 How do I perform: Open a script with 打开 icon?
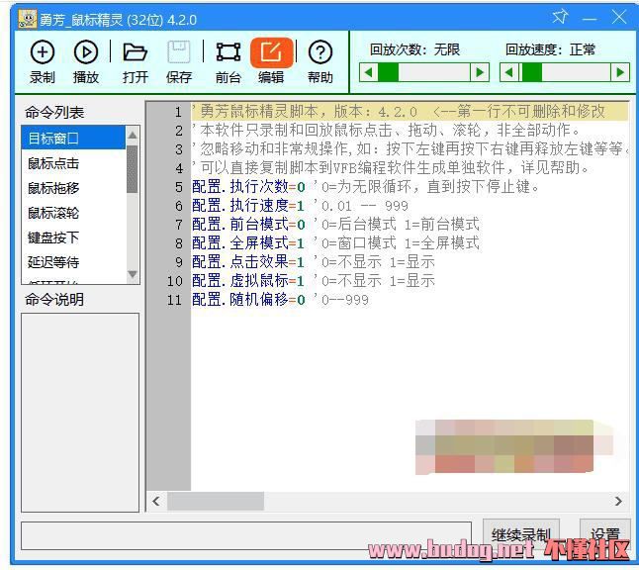point(135,61)
